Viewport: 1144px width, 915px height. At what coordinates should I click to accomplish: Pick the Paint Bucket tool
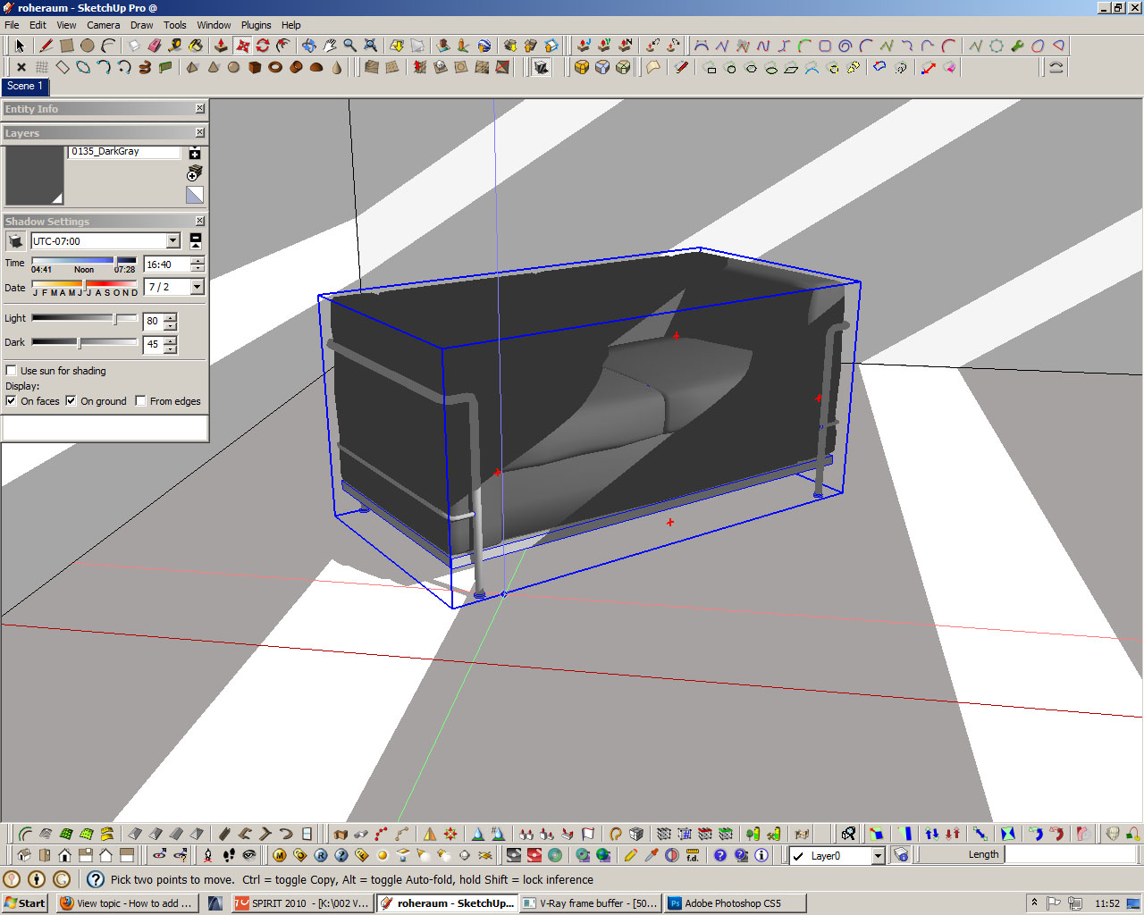pyautogui.click(x=196, y=46)
